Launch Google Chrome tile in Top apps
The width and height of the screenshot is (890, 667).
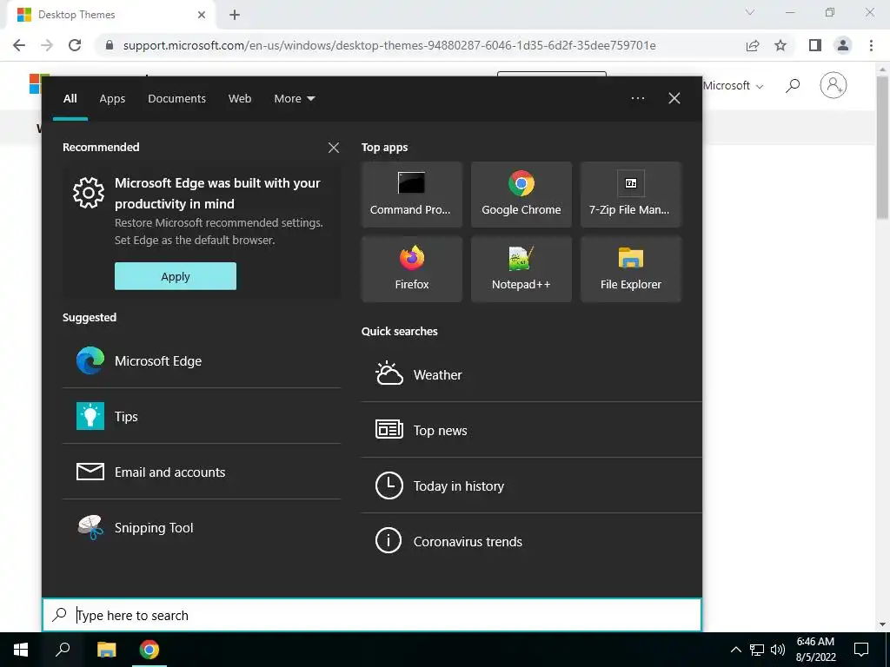coord(521,195)
